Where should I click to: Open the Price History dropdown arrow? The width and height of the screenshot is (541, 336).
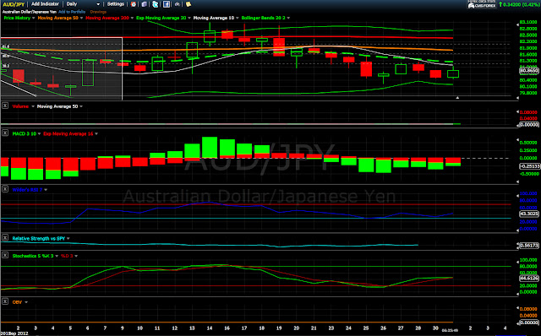point(34,18)
